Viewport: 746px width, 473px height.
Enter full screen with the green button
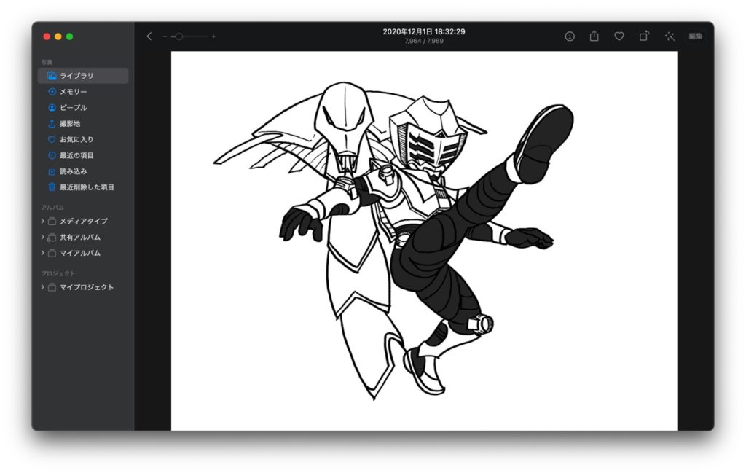(69, 36)
